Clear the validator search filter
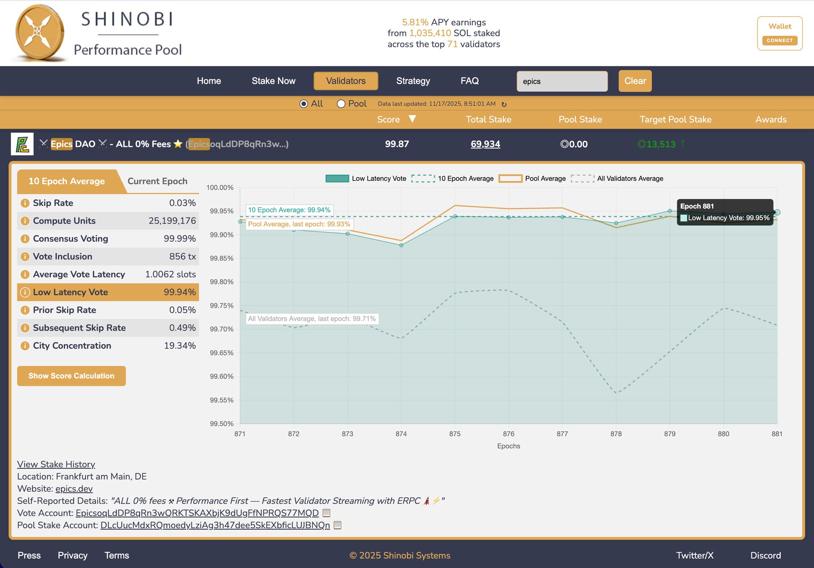The image size is (814, 568). click(x=635, y=81)
